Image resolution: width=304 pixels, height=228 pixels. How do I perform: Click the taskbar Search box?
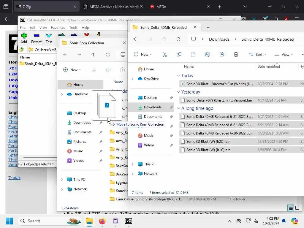pos(50,221)
